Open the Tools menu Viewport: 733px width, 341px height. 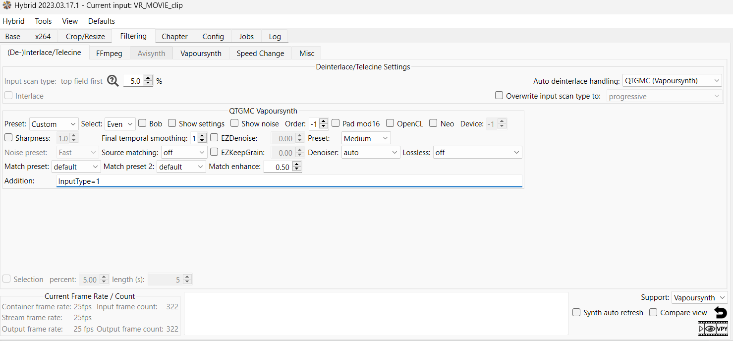point(43,21)
